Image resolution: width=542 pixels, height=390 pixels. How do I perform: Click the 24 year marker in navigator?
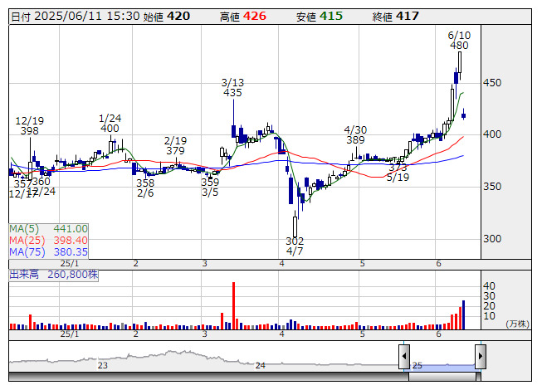click(261, 365)
